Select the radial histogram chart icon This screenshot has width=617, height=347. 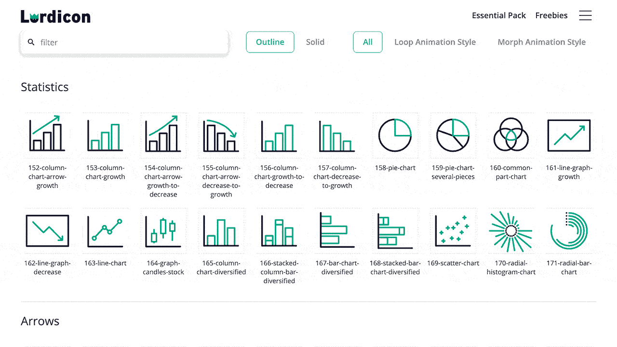510,231
